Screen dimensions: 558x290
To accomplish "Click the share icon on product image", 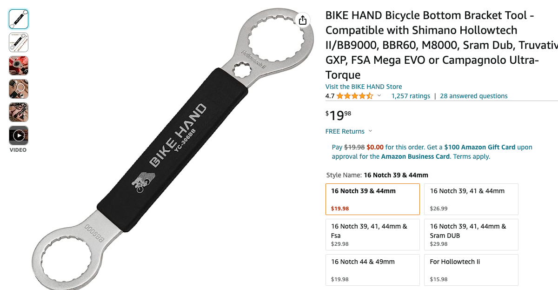I will point(303,20).
